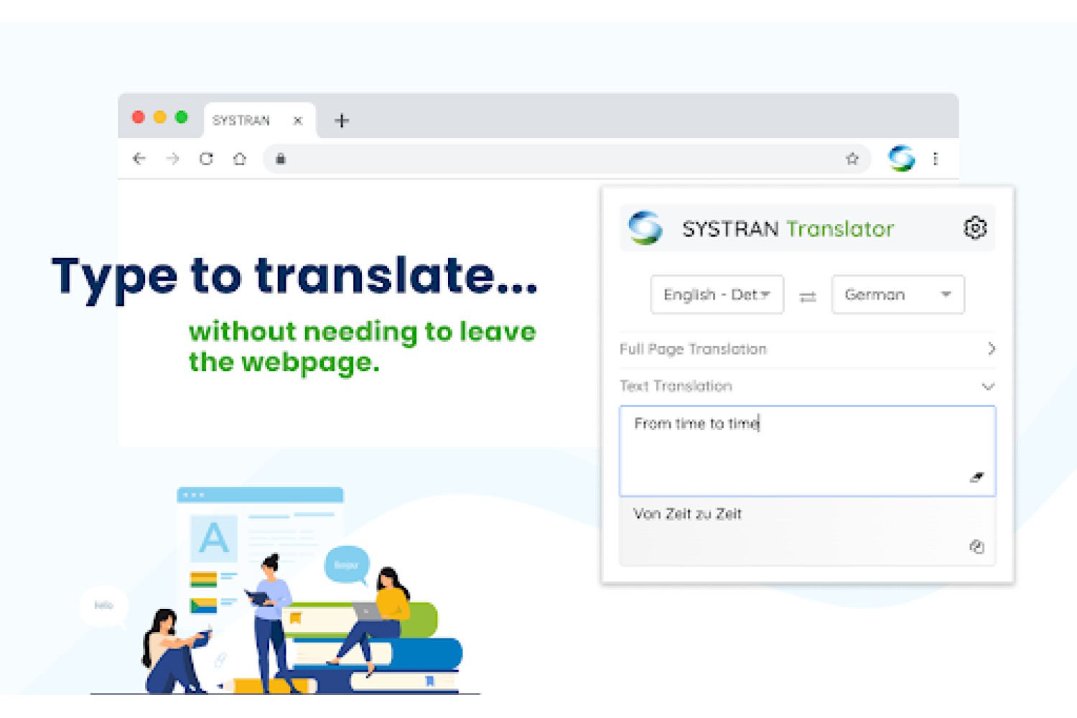The image size is (1077, 718).
Task: Click the browser back arrow
Action: point(139,159)
